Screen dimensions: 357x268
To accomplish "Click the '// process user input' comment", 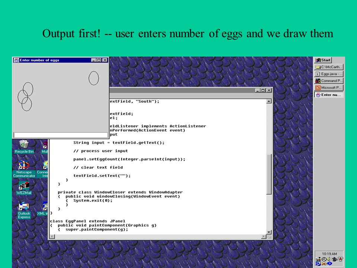I will click(100, 151).
